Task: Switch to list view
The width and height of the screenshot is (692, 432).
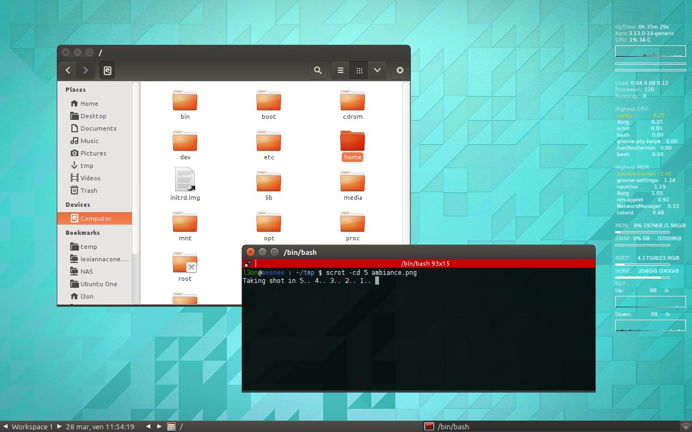Action: (x=341, y=70)
